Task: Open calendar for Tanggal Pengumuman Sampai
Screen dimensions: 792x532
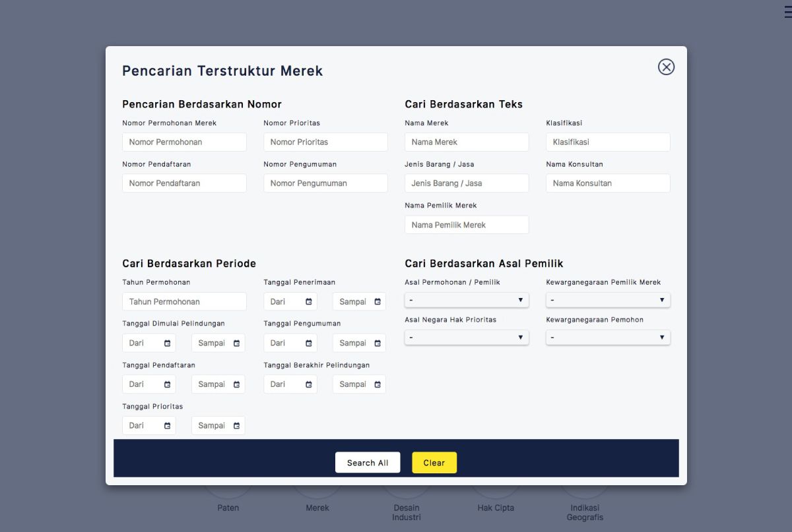Action: click(x=378, y=343)
